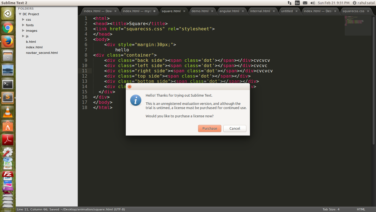Viewport: 376px width, 212px height.
Task: Open the Ubuntu Dash launcher icon
Action: 7,14
